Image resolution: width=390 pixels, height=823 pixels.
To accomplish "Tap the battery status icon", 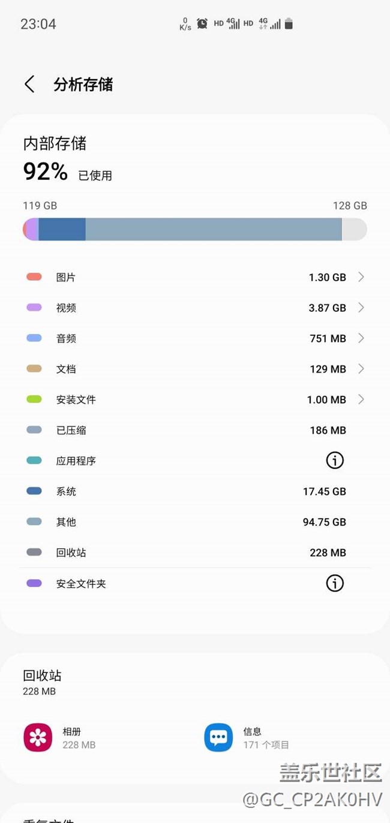I will pos(289,24).
